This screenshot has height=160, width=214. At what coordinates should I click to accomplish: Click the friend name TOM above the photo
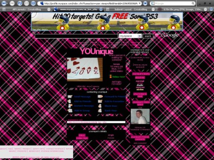click(140, 108)
